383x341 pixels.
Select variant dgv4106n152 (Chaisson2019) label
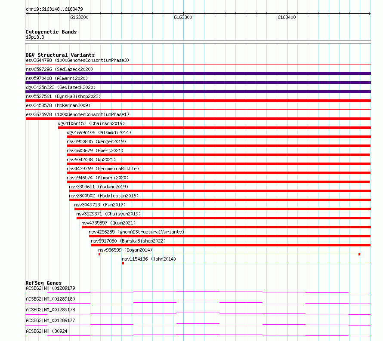[91, 123]
